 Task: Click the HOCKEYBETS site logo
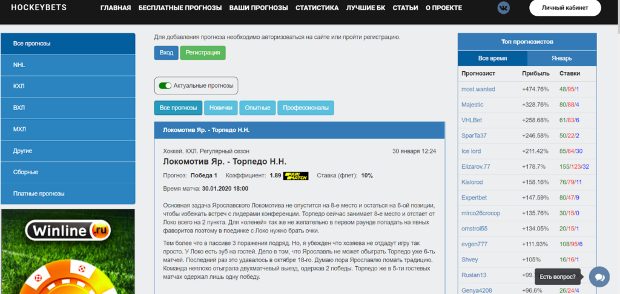(x=39, y=7)
